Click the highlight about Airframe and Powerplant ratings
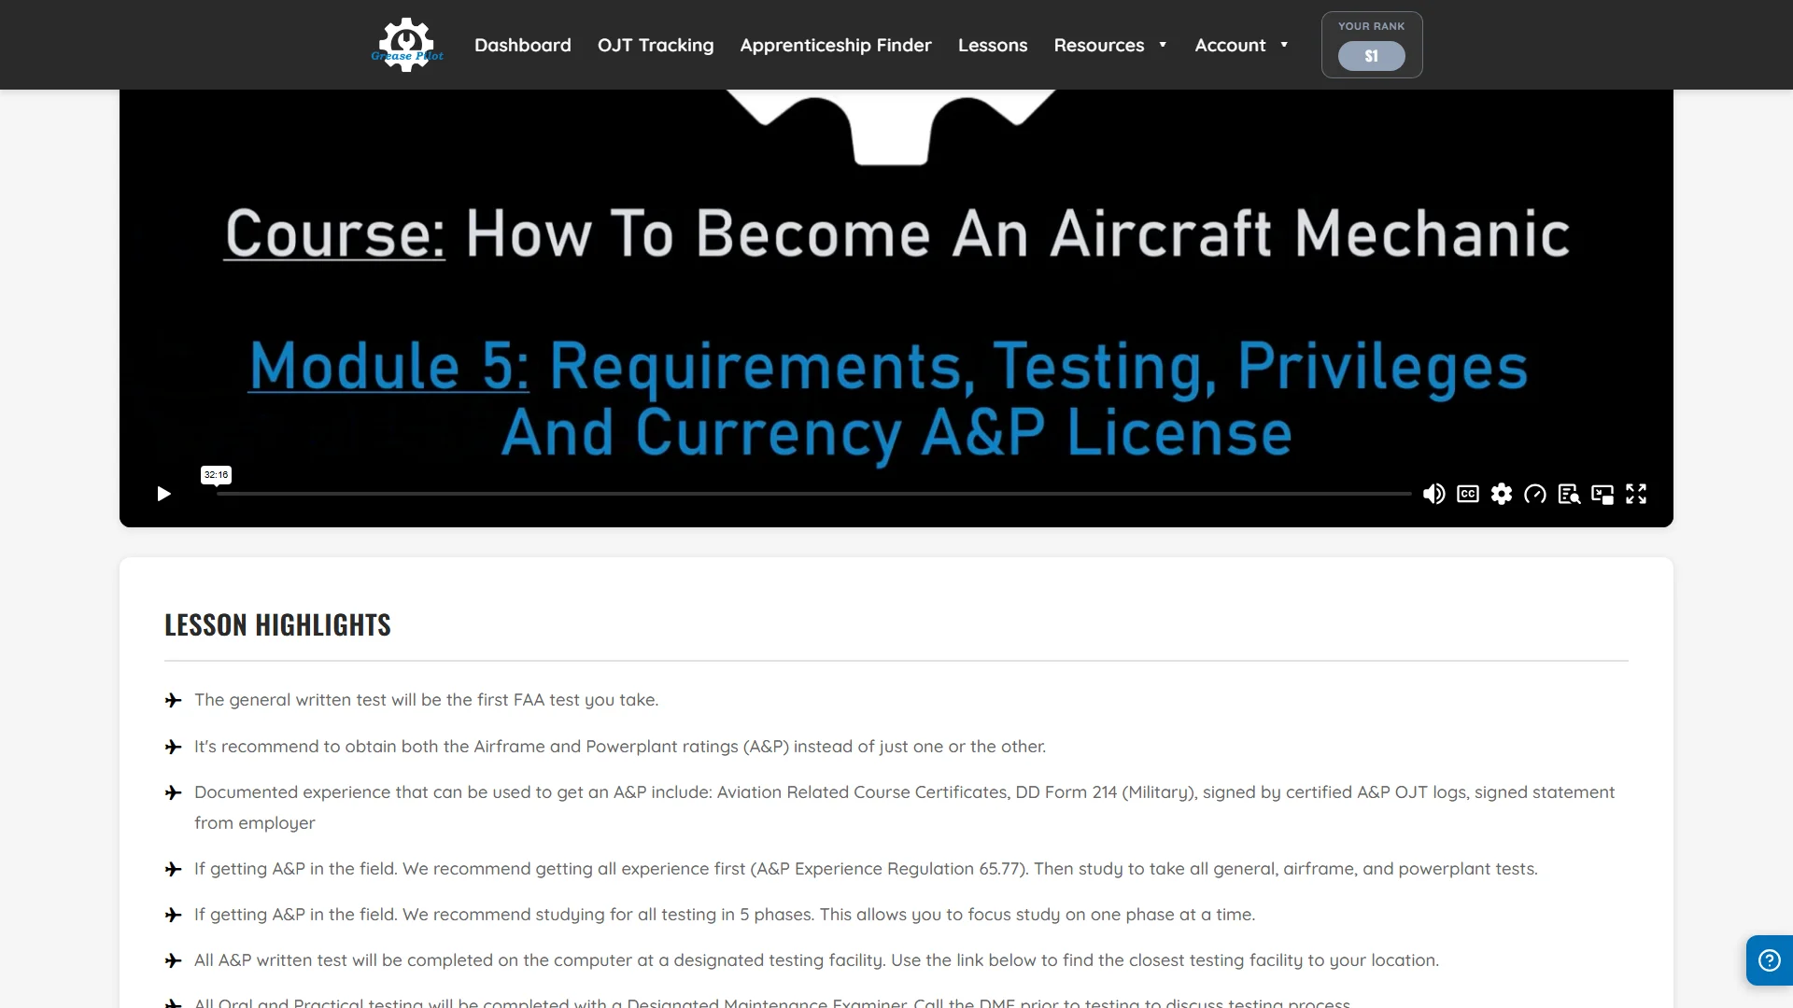Viewport: 1793px width, 1008px height. tap(620, 747)
